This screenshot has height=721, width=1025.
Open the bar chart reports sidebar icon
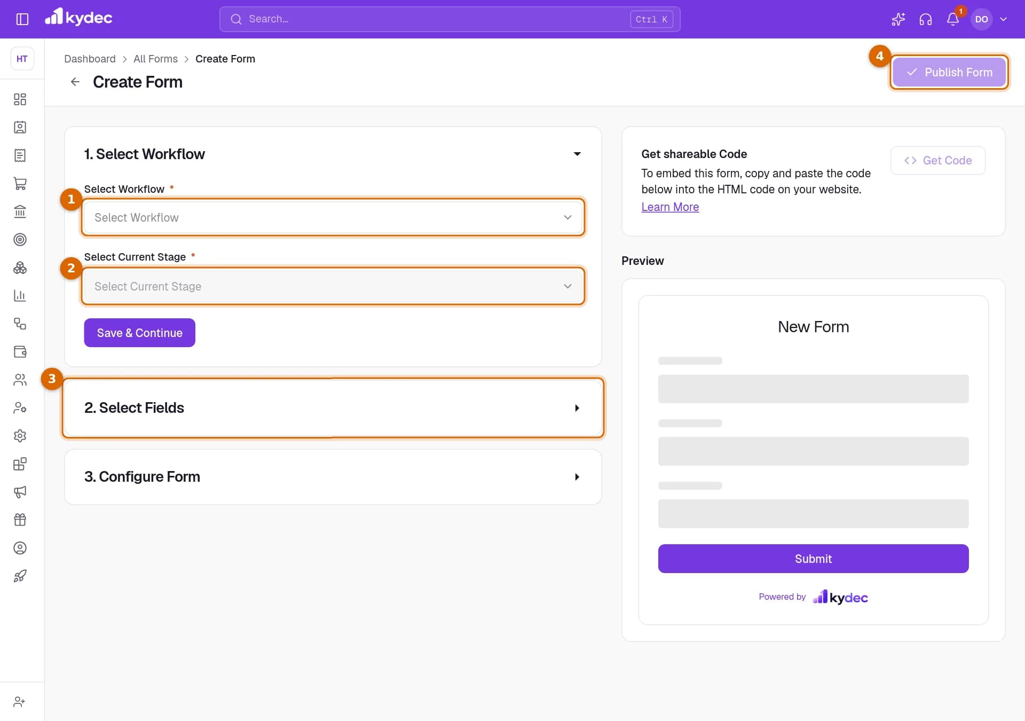[20, 295]
